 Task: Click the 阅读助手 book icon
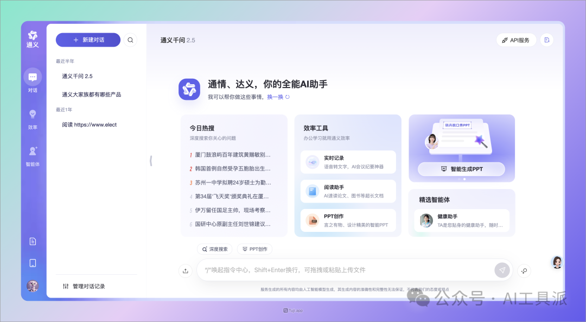[312, 191]
